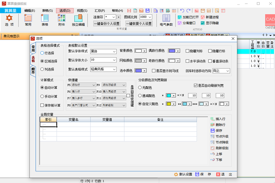Open 回车时选移动方向 dropdown
Image resolution: width=275 pixels, height=183 pixels.
(221, 71)
